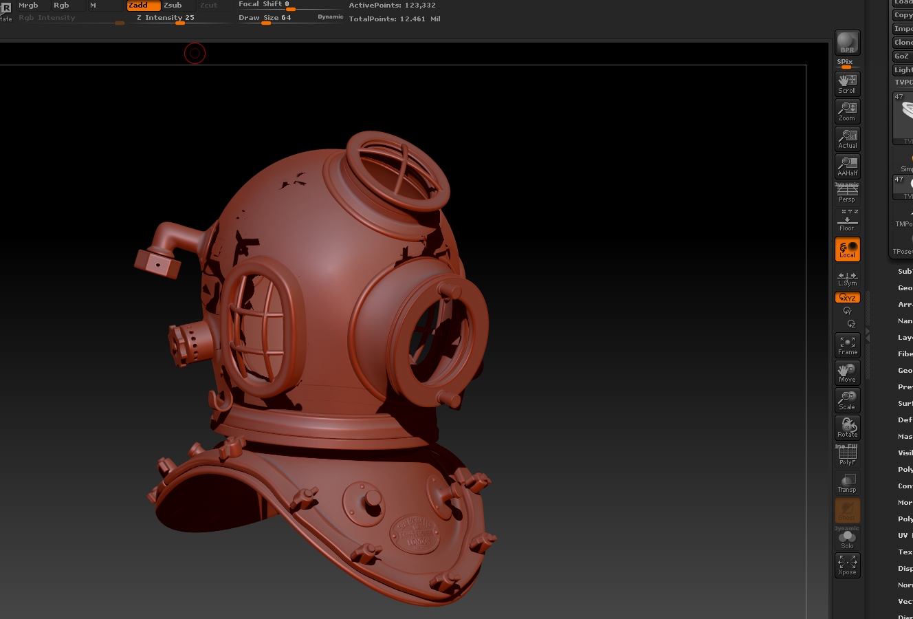Click the Rgb Intensity slider
This screenshot has width=913, height=619.
71,19
